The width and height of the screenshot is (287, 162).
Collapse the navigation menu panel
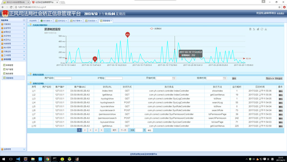point(24,20)
